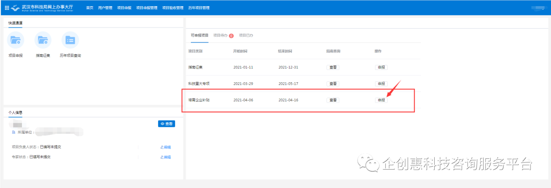The image size is (551, 188).
Task: Click the start date 2021-03-29
Action: (x=243, y=84)
